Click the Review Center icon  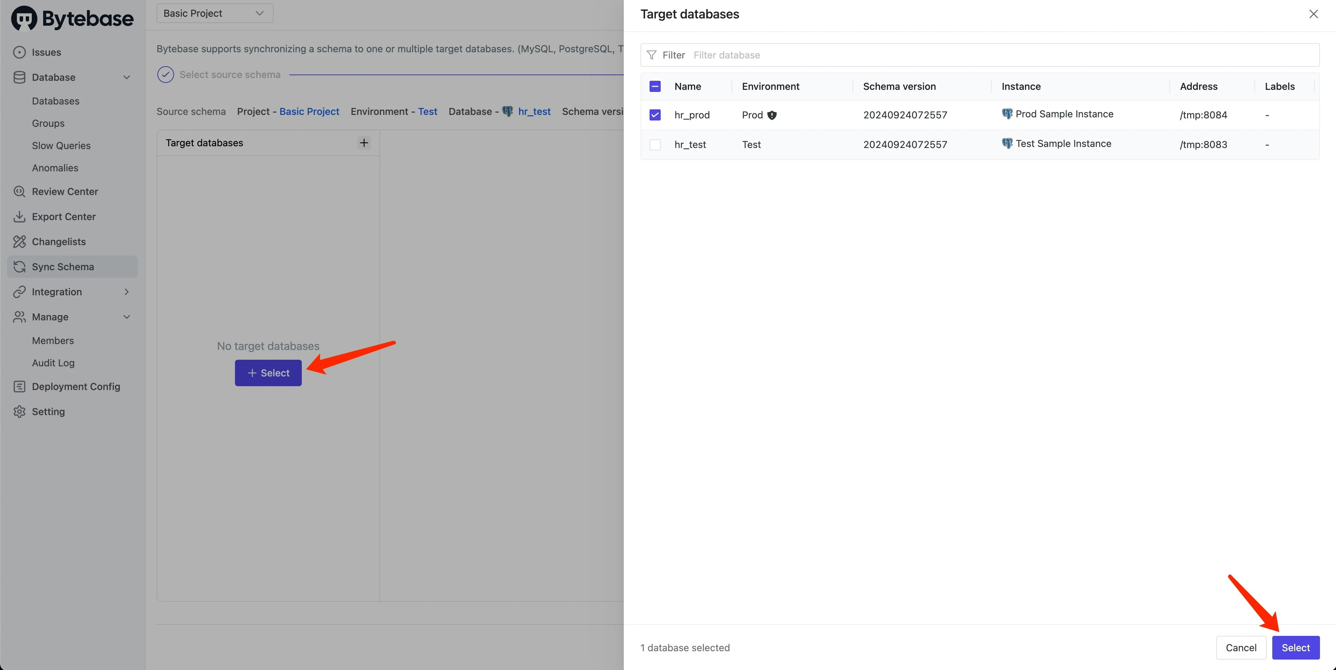19,192
